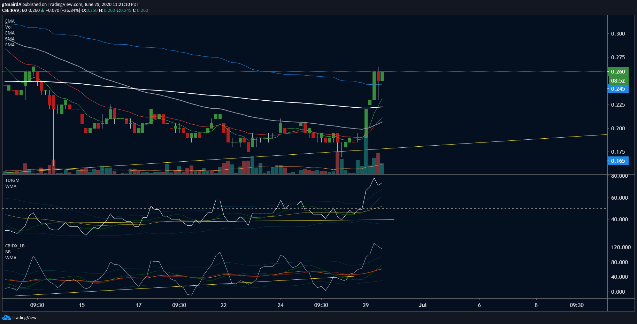Viewport: 637px width, 324px height.
Task: Select the EMA label directly below Vol
Action: tap(10, 33)
